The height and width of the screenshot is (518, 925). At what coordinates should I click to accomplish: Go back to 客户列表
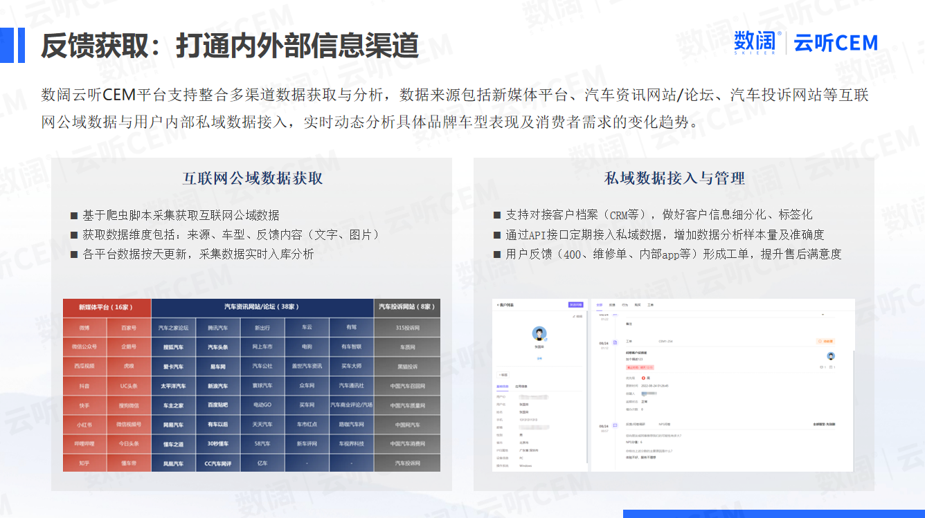(x=505, y=305)
